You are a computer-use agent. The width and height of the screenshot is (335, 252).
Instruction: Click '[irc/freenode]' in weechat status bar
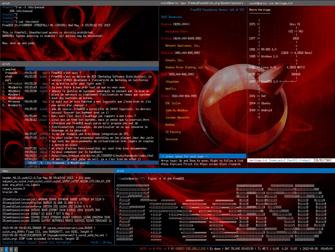pyautogui.click(x=55, y=163)
